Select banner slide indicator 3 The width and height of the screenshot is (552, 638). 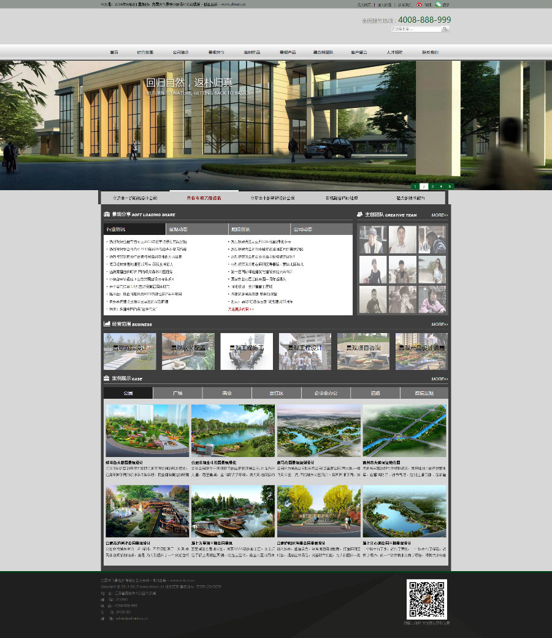pos(432,186)
